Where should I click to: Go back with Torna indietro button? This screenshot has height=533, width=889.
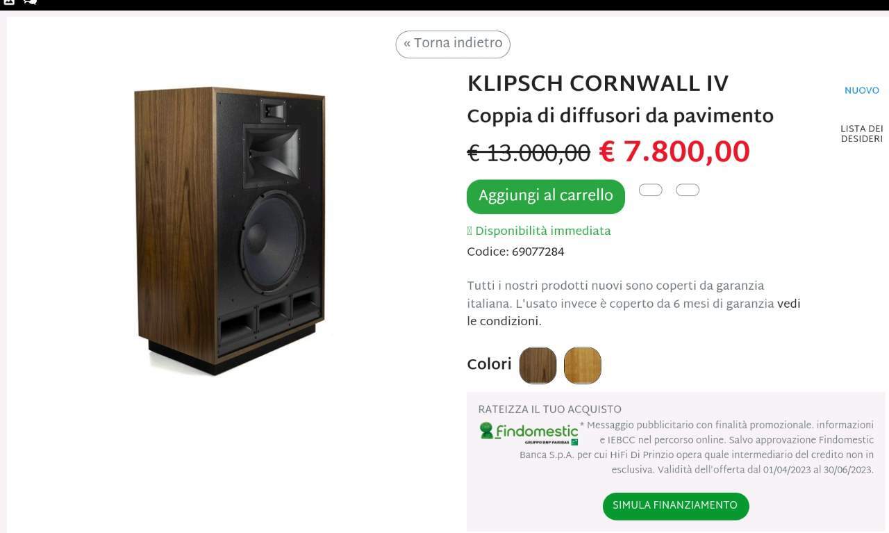click(x=453, y=44)
